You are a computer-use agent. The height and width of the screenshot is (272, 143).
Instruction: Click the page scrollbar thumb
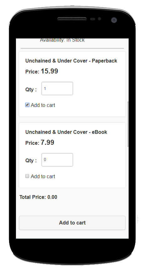pos(128,124)
